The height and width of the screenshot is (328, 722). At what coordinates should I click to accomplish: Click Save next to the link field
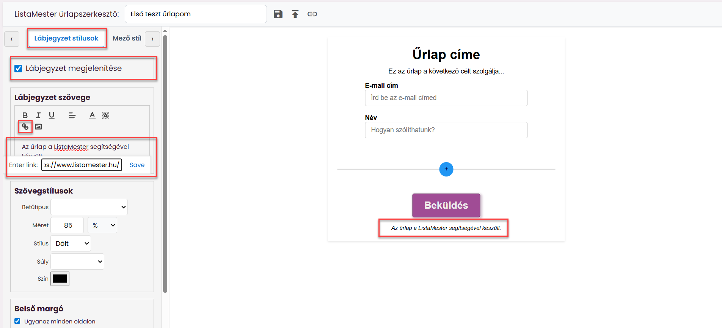[x=137, y=165]
